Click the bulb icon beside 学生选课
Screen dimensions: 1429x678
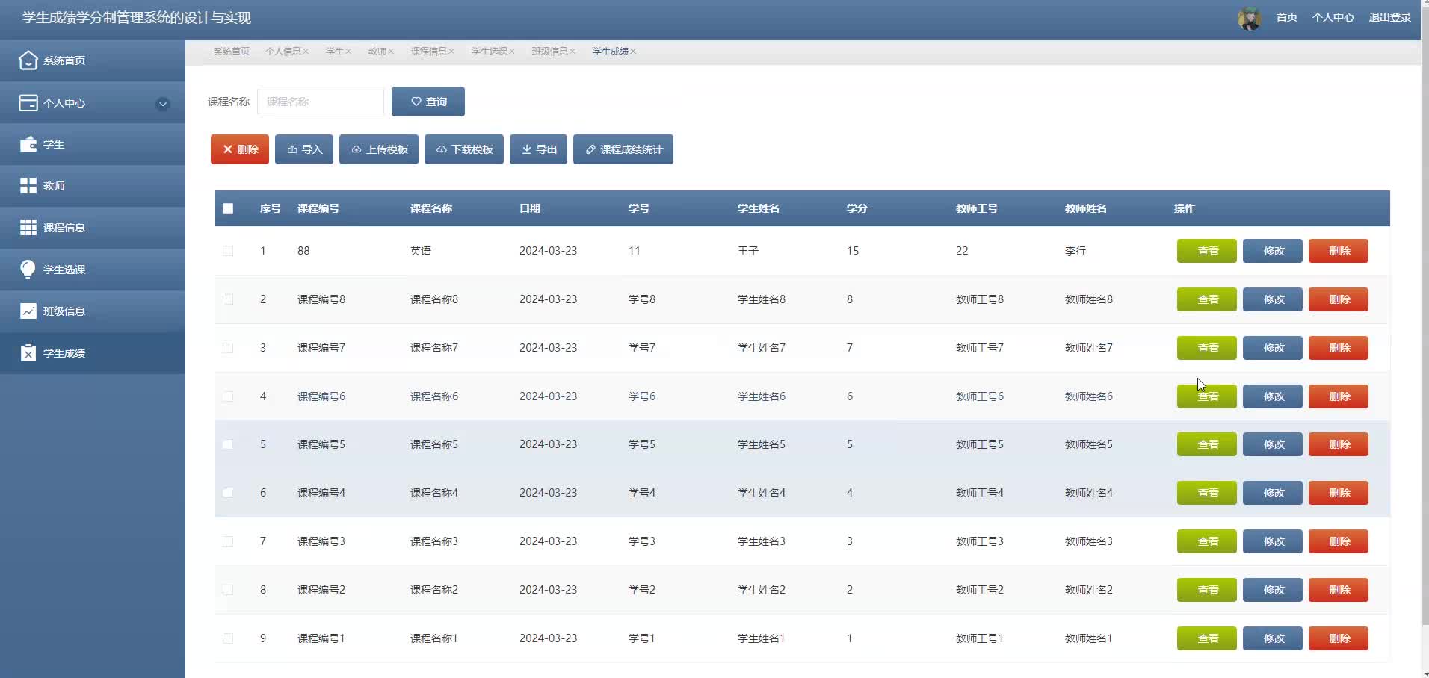tap(28, 270)
